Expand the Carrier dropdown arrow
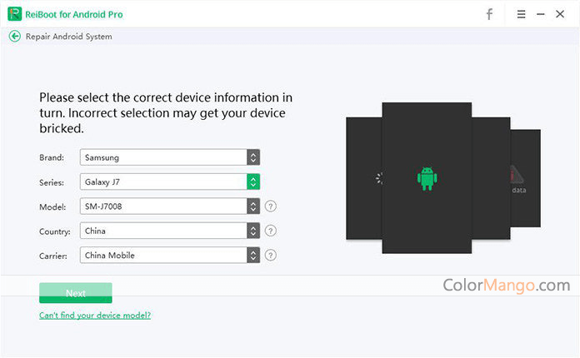This screenshot has height=358, width=580. click(x=253, y=256)
